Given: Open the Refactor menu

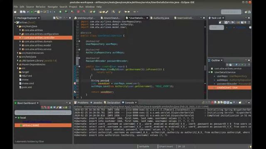Looking at the screenshot, I should (x=41, y=7).
